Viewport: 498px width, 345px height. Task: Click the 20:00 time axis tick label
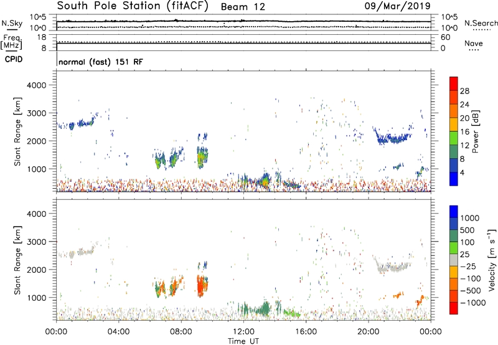click(x=369, y=332)
